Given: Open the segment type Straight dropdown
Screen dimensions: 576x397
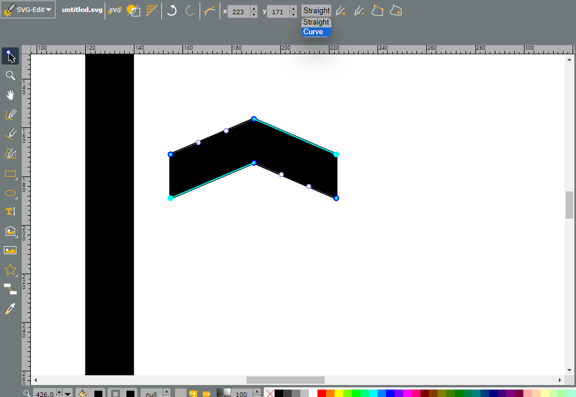Looking at the screenshot, I should 316,11.
